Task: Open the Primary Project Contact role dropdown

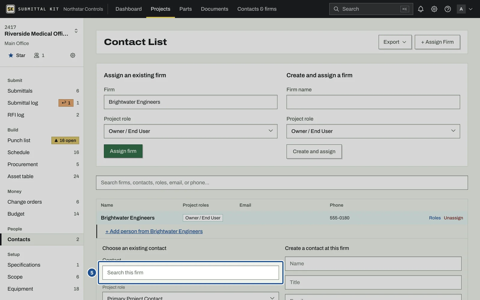Action: point(190,297)
